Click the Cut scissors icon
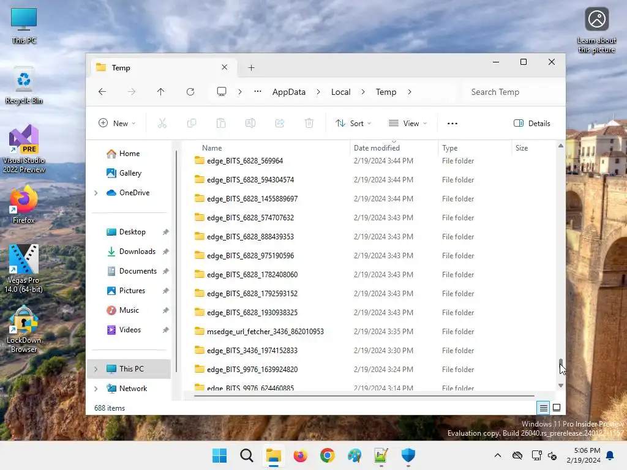The width and height of the screenshot is (627, 470). 162,123
